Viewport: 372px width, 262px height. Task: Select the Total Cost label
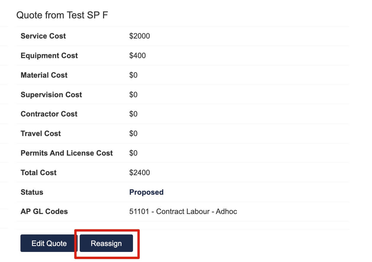tap(39, 172)
